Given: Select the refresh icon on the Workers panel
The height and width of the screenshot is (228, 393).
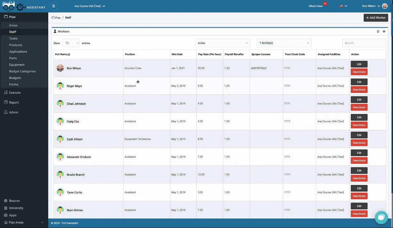Looking at the screenshot, I should [378, 31].
